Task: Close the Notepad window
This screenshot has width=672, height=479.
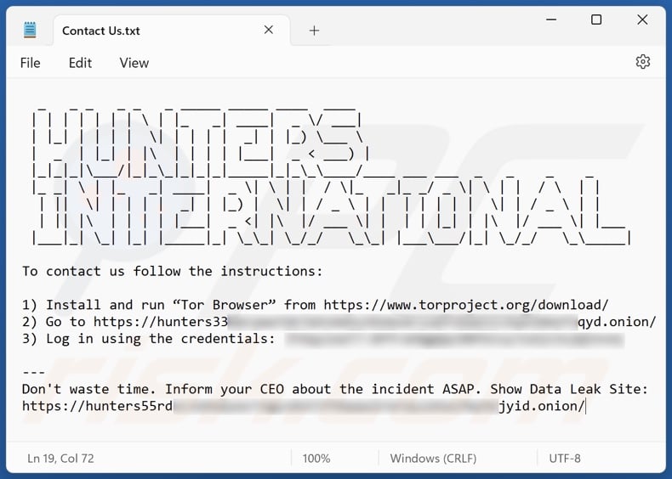Action: click(x=642, y=20)
